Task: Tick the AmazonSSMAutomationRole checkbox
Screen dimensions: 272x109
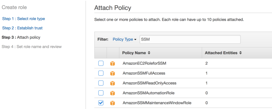Action: (x=101, y=93)
